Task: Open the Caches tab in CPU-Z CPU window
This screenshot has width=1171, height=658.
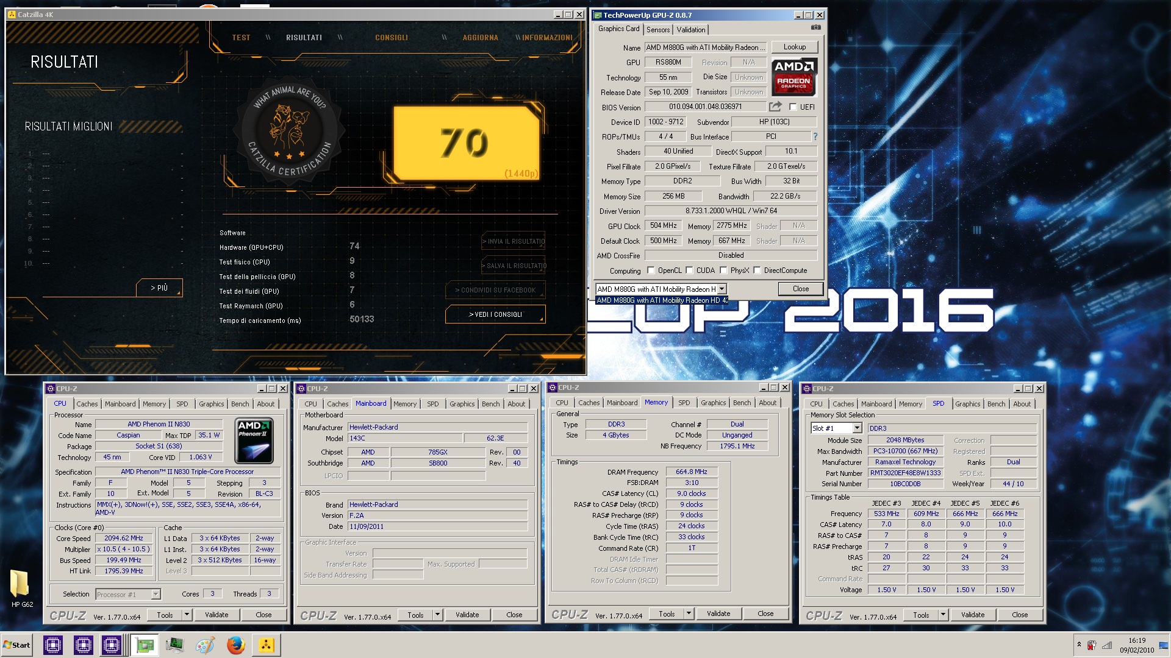Action: [x=87, y=404]
